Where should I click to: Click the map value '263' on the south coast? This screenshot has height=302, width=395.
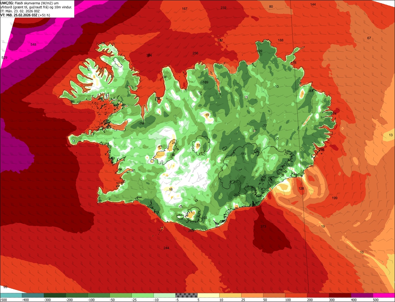[191, 230]
